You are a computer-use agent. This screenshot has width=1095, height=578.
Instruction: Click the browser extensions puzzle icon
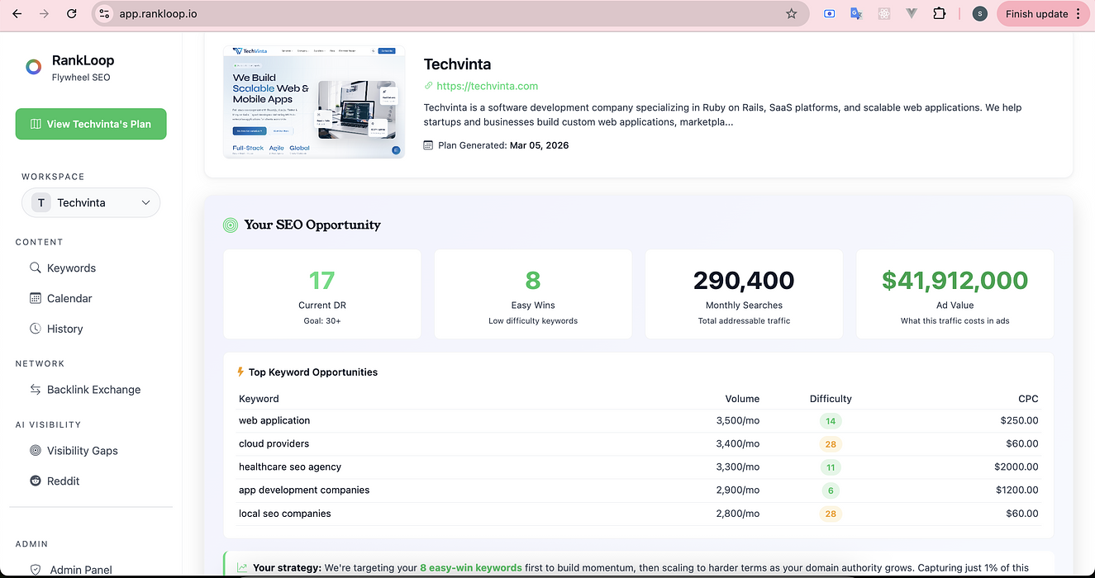[940, 13]
